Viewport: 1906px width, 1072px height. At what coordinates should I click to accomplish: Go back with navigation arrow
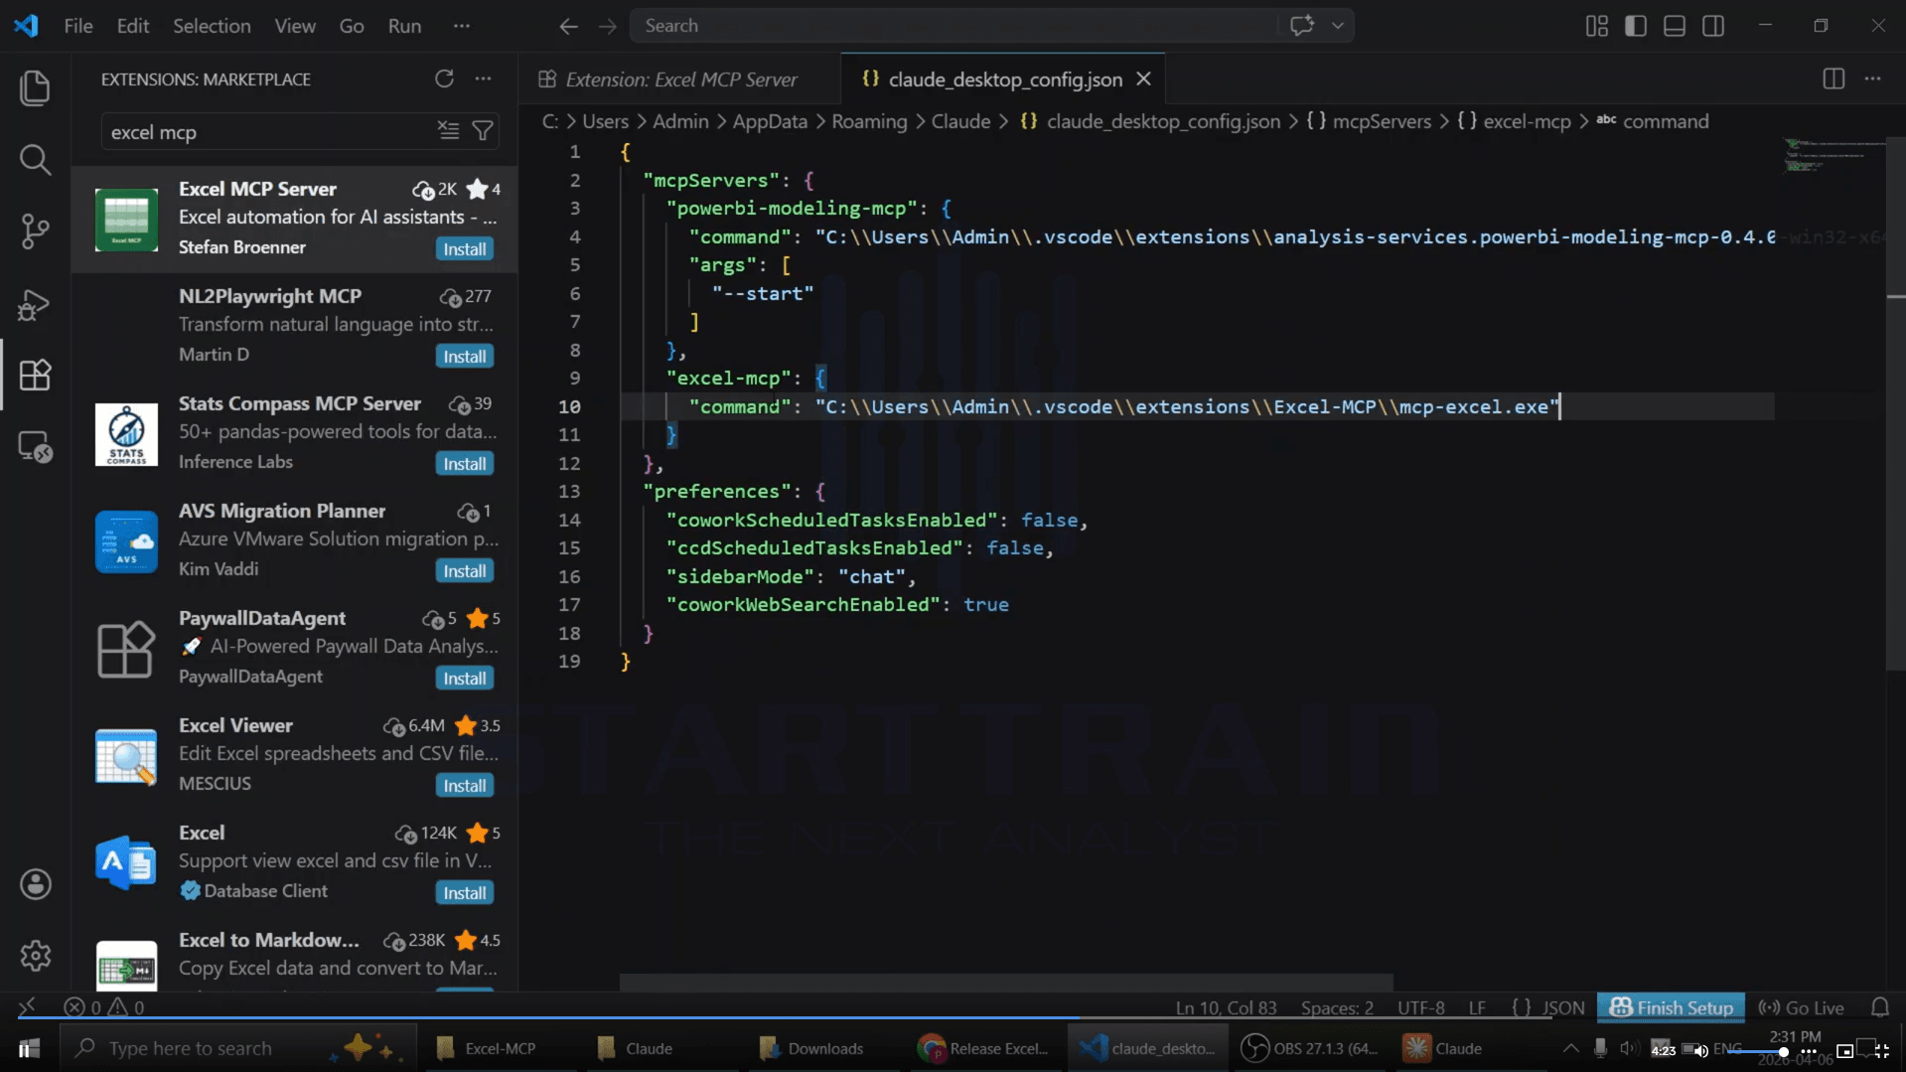pos(568,26)
